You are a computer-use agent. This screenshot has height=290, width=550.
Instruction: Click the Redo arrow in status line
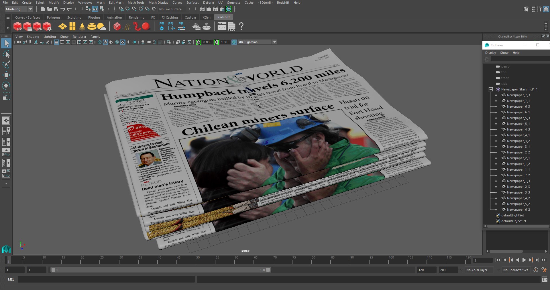(x=69, y=9)
